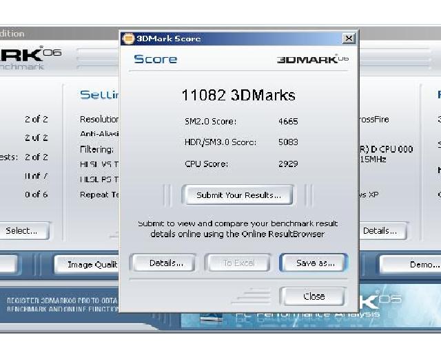
Task: Click the Score heading in dialog
Action: [x=155, y=59]
